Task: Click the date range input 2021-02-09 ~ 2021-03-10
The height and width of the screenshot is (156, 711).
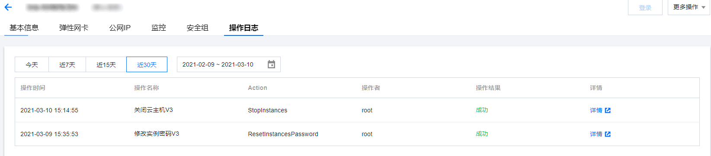Action: click(x=229, y=64)
